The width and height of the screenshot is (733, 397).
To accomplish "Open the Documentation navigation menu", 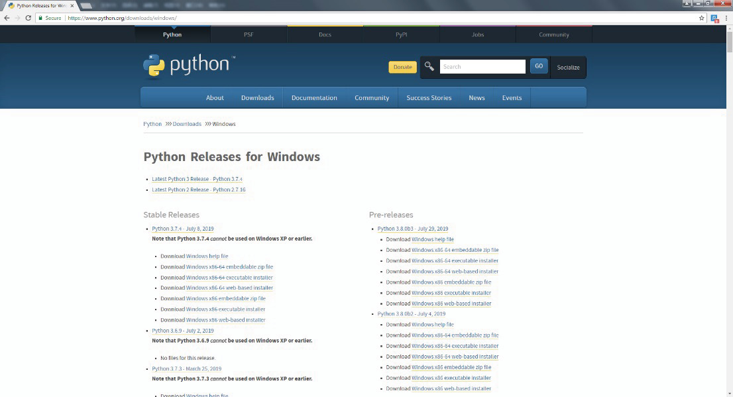I will pos(314,97).
